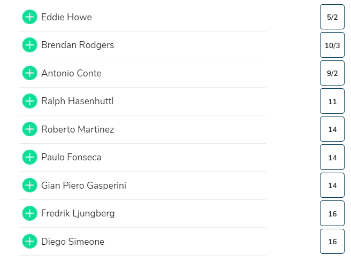Open the Diego Simeone entry name

point(73,242)
